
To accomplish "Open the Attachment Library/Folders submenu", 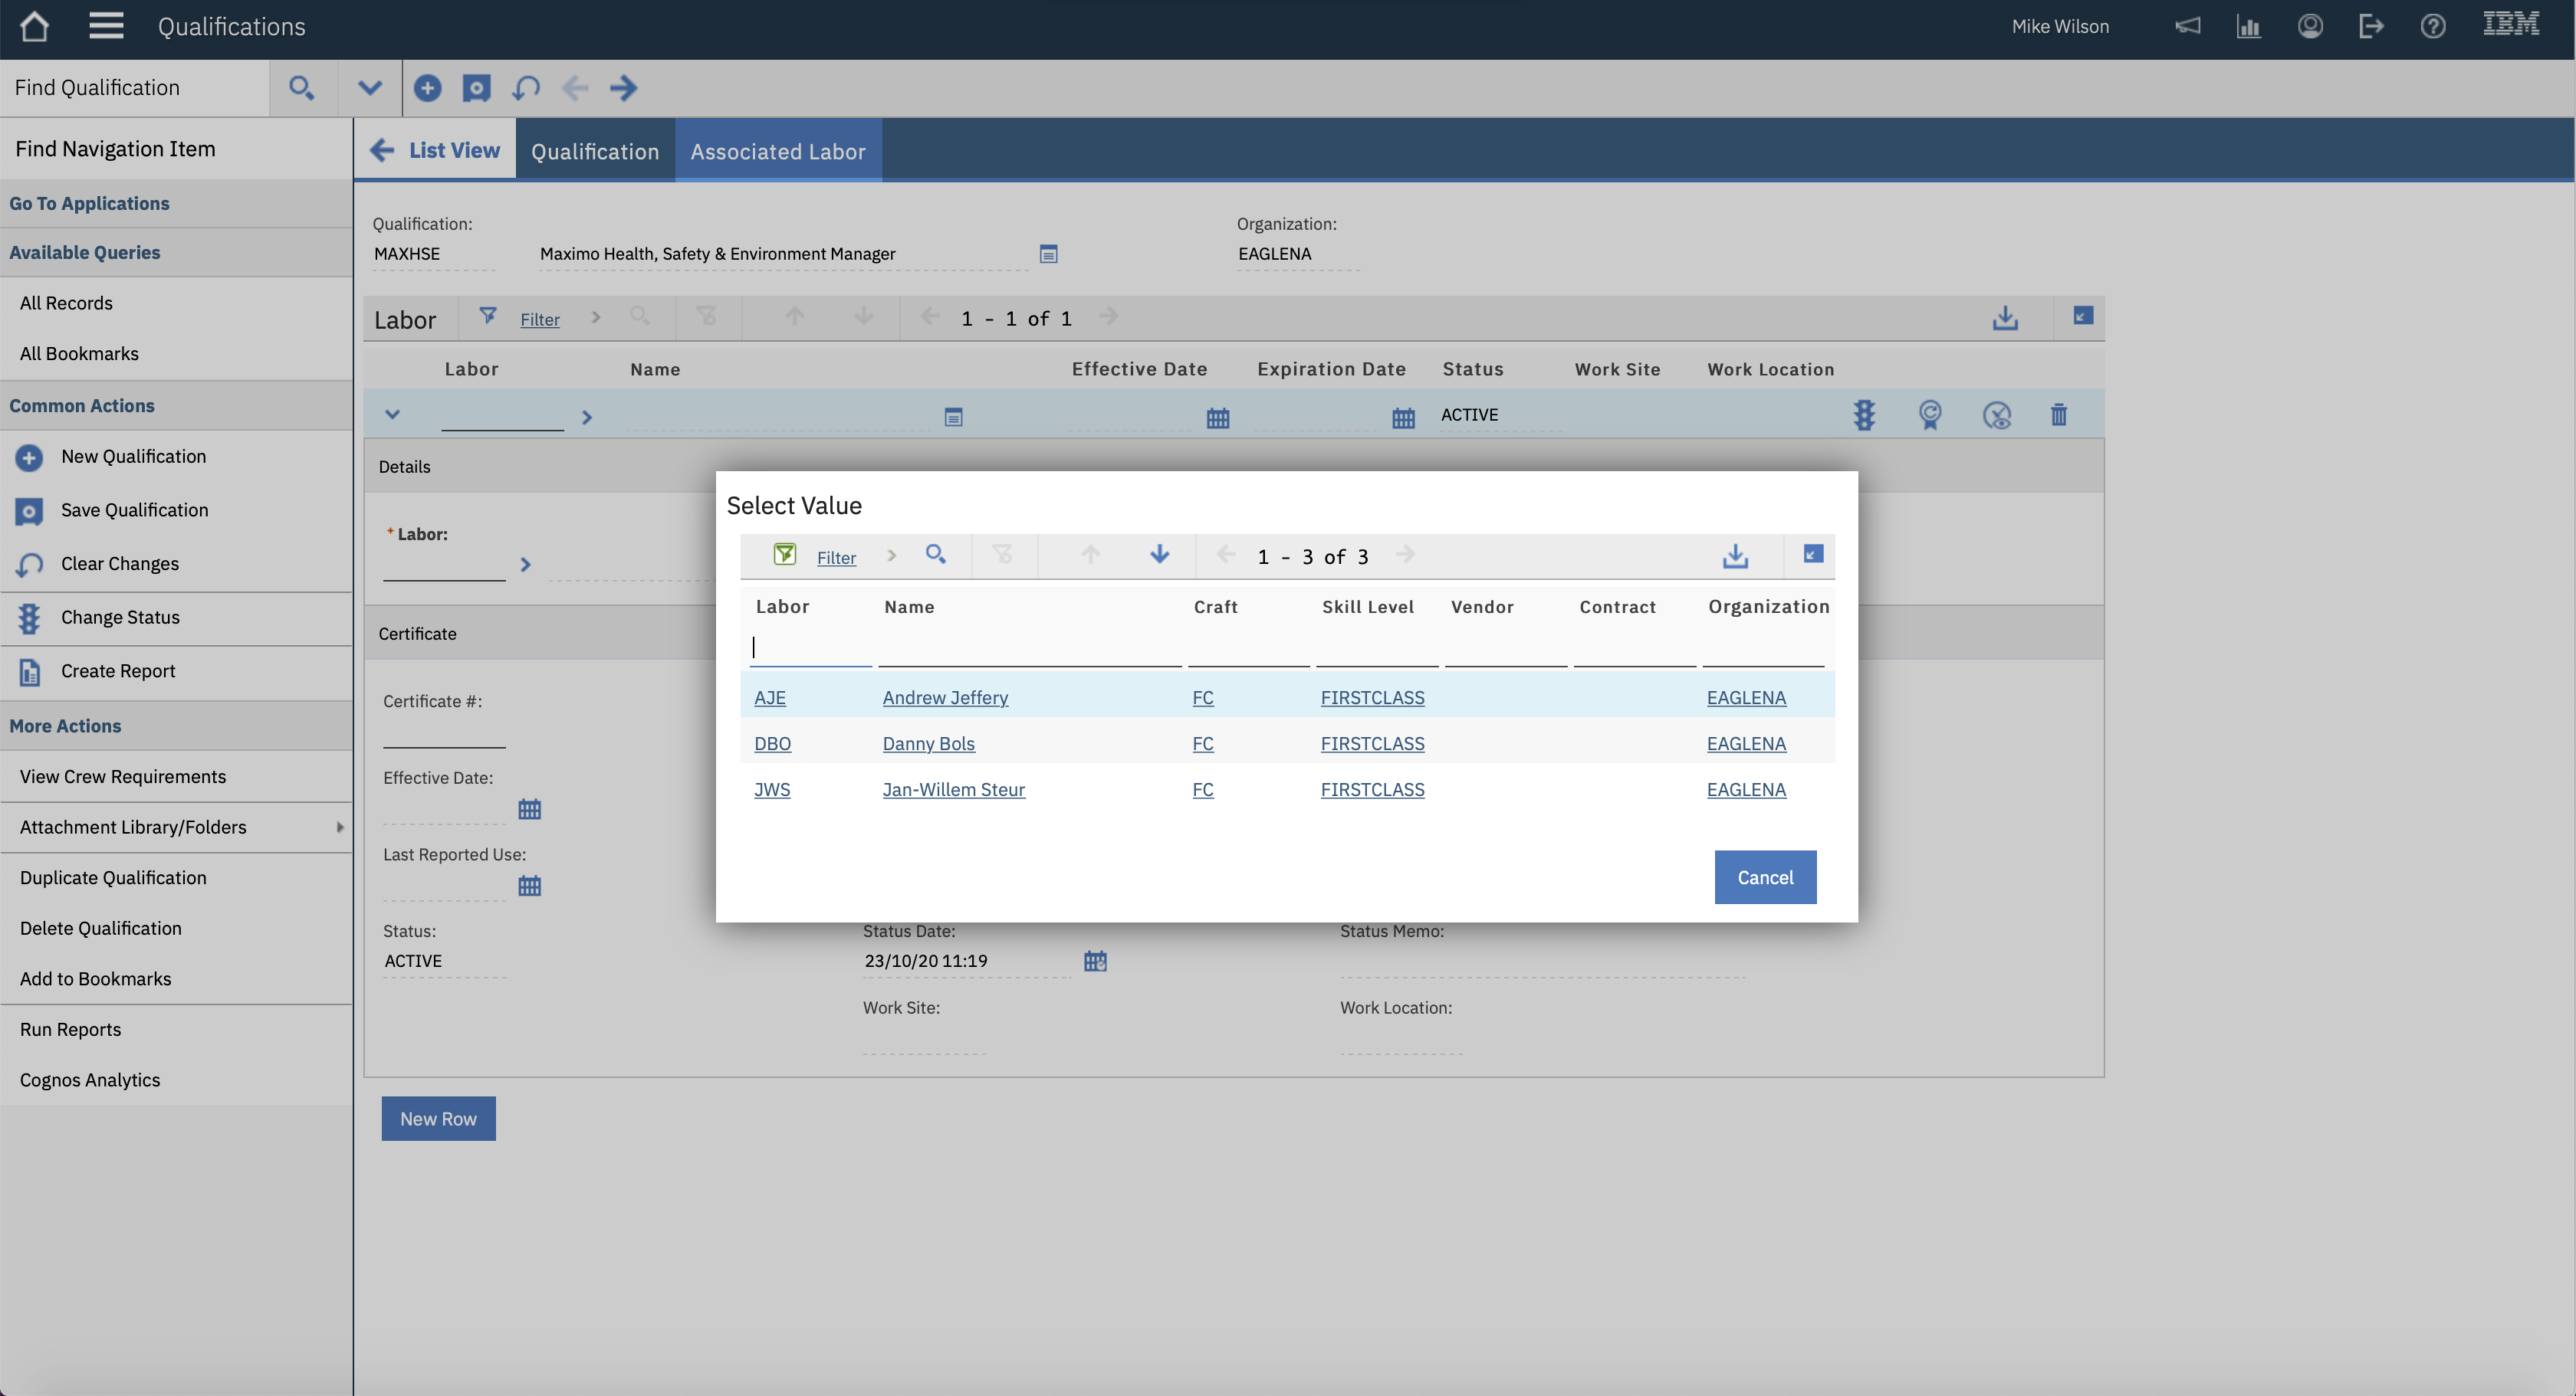I will (x=133, y=827).
